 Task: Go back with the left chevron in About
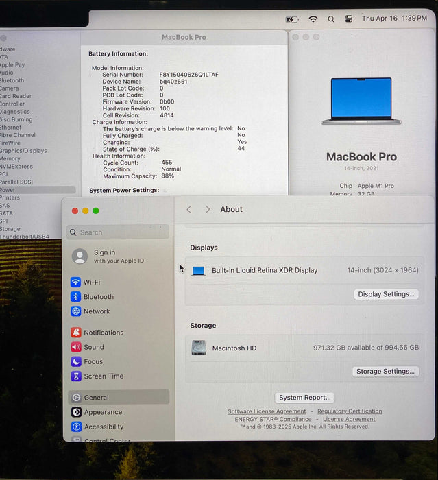[x=189, y=209]
